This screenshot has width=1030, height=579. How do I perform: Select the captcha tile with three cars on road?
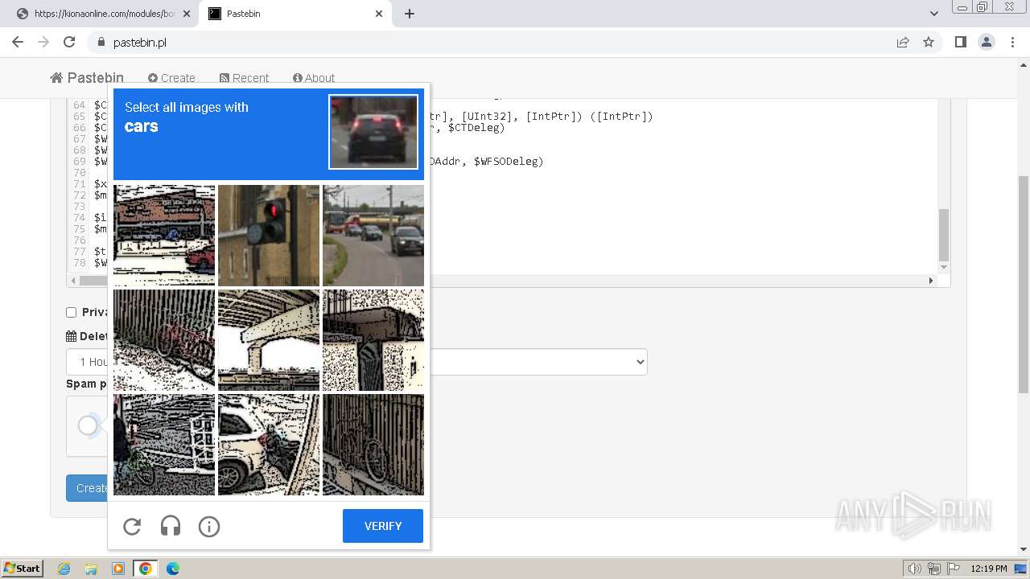coord(373,236)
